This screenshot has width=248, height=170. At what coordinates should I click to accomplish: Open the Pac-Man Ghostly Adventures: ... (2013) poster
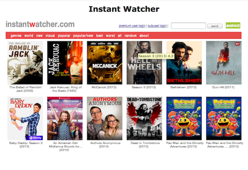pos(224,118)
